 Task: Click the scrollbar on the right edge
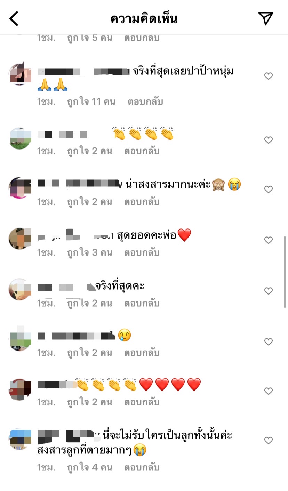click(x=285, y=272)
